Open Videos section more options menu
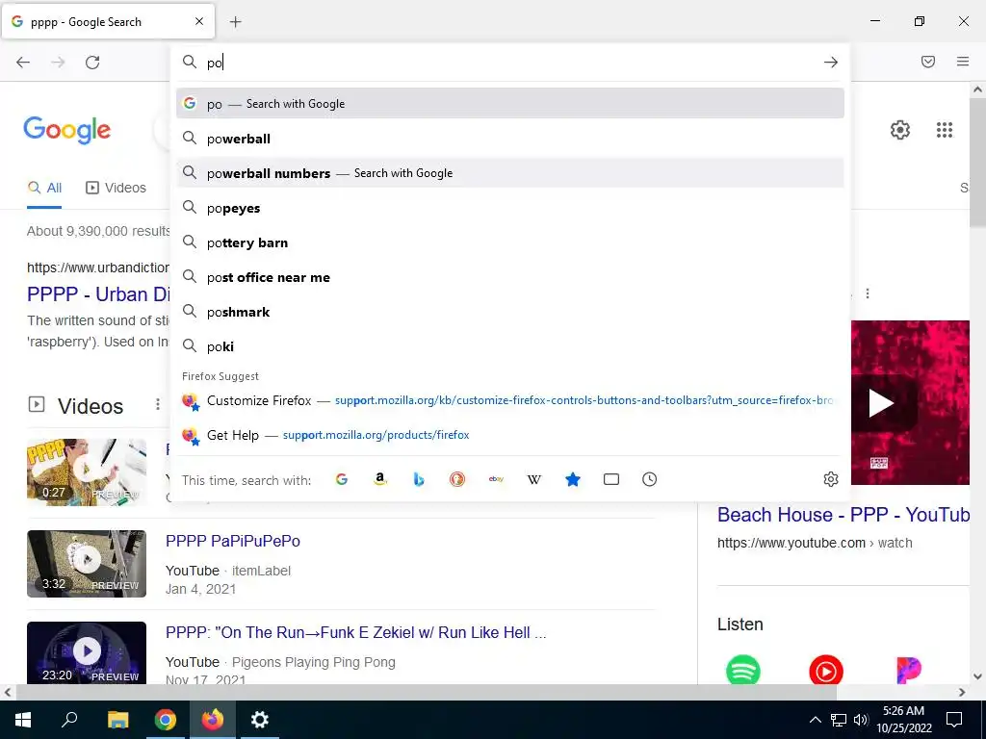This screenshot has width=986, height=739. [158, 405]
